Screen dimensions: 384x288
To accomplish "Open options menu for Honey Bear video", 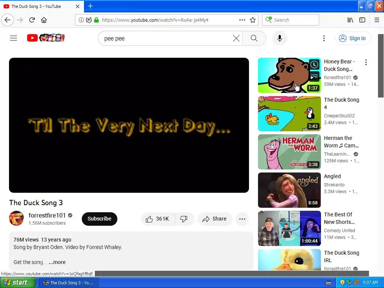I will pyautogui.click(x=366, y=62).
